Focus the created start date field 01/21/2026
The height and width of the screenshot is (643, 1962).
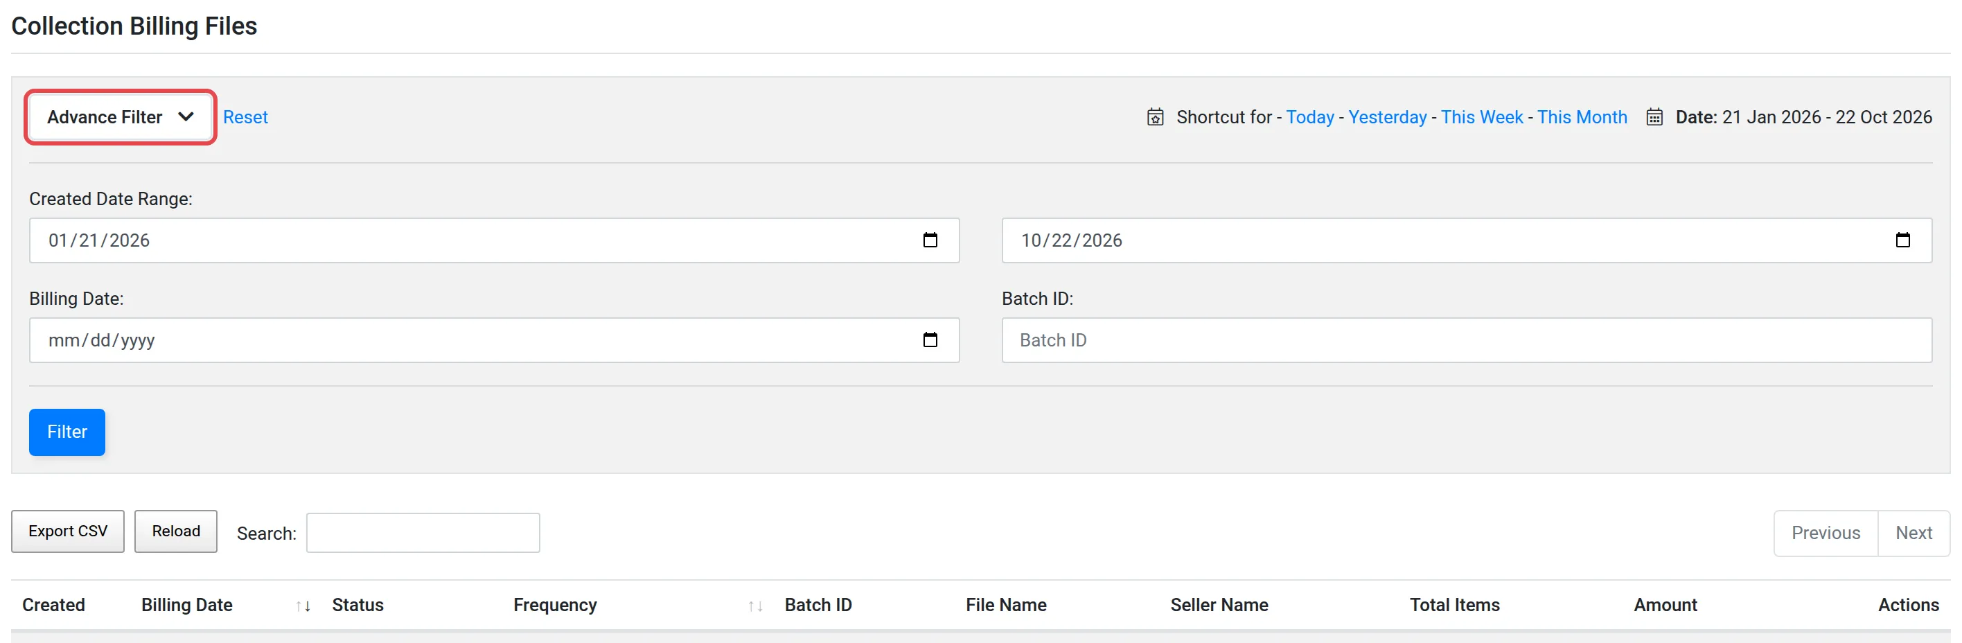coord(494,240)
